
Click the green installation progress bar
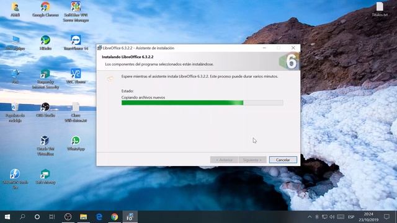[202, 103]
